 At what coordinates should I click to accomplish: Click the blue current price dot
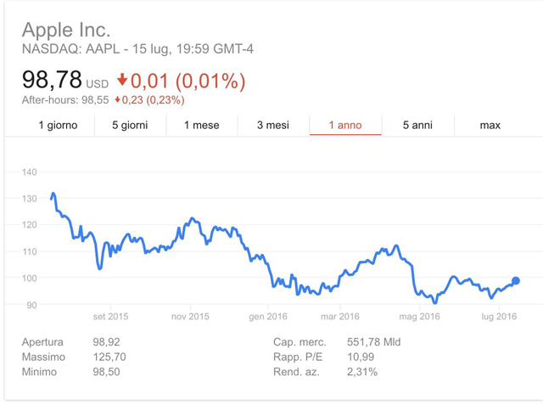(x=516, y=281)
